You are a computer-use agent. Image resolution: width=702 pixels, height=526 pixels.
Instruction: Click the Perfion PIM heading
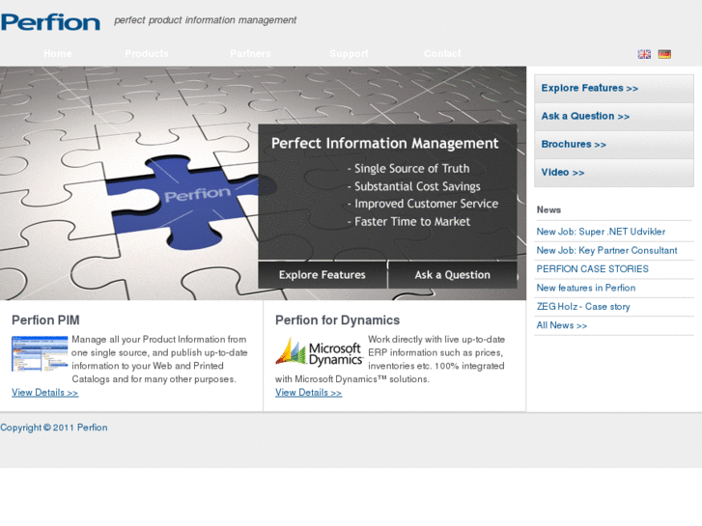click(x=45, y=320)
